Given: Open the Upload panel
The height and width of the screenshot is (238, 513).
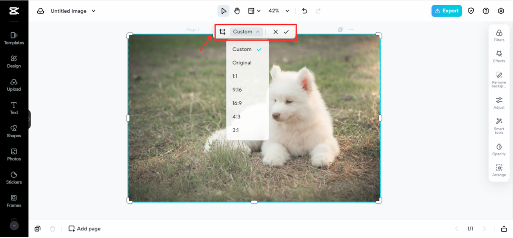Looking at the screenshot, I should point(14,85).
